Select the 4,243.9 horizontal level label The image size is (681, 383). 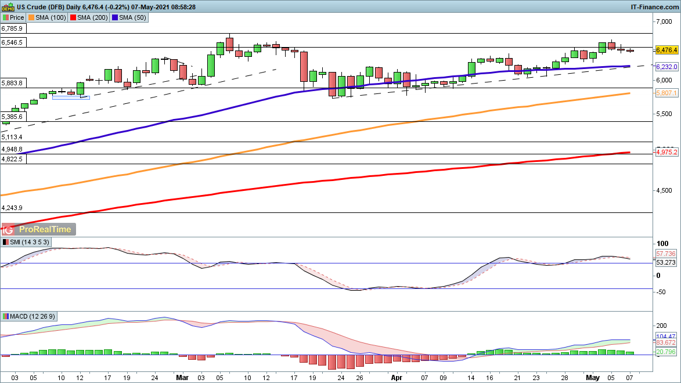pyautogui.click(x=12, y=208)
